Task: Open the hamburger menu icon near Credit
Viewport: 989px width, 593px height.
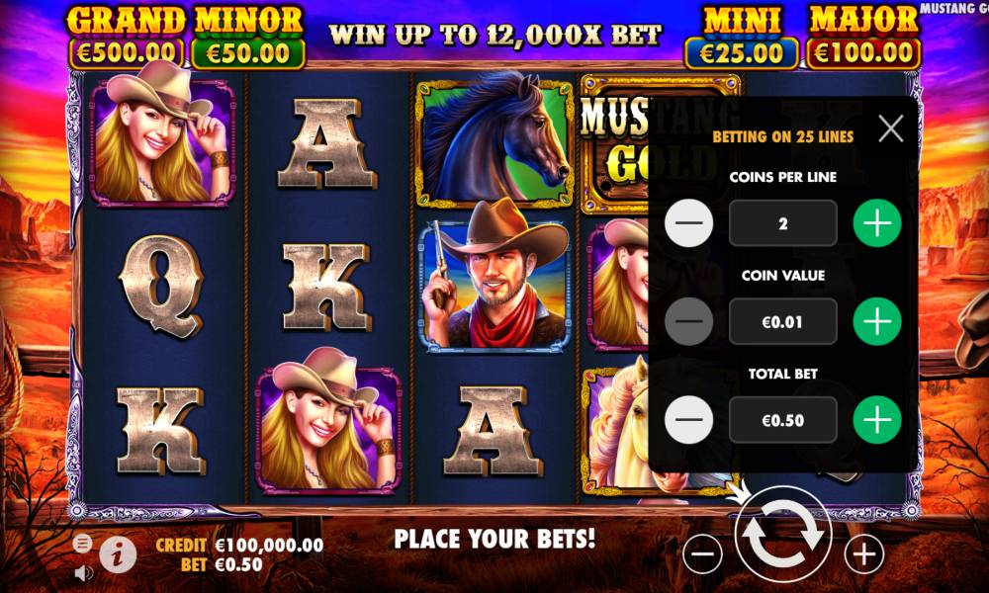Action: 83,543
